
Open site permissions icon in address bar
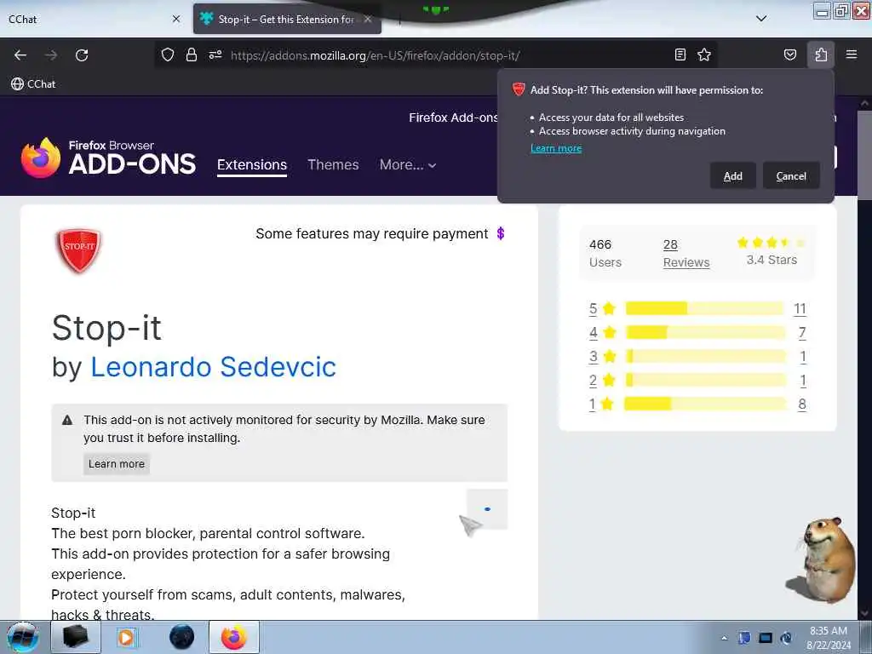215,54
